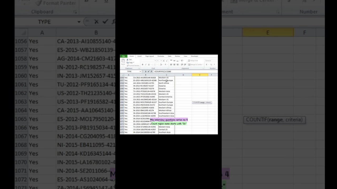Open the Alignment dialog launcher

pyautogui.click(x=203, y=68)
